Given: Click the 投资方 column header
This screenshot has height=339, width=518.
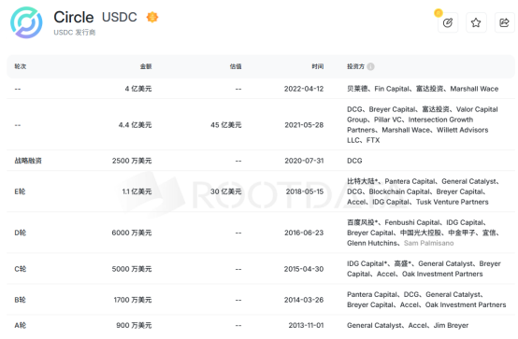Looking at the screenshot, I should point(356,66).
